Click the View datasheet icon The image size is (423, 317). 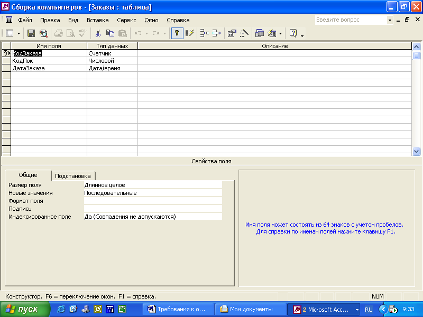(x=10, y=33)
